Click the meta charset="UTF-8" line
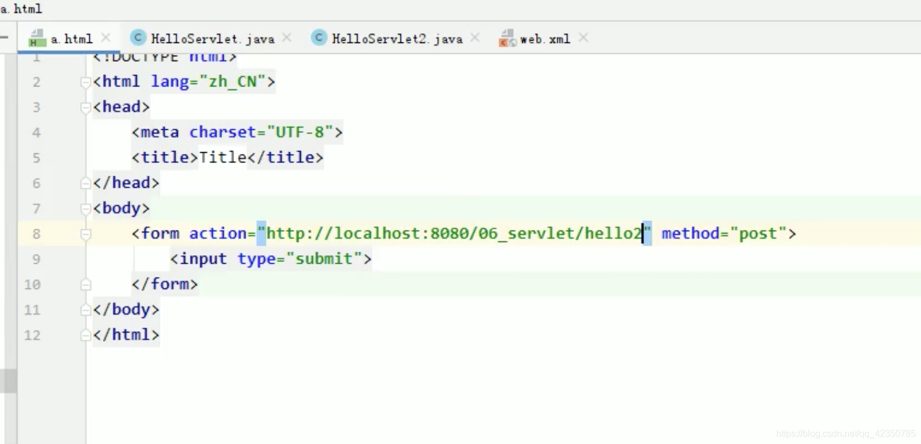Screen dimensions: 921x444 237,132
